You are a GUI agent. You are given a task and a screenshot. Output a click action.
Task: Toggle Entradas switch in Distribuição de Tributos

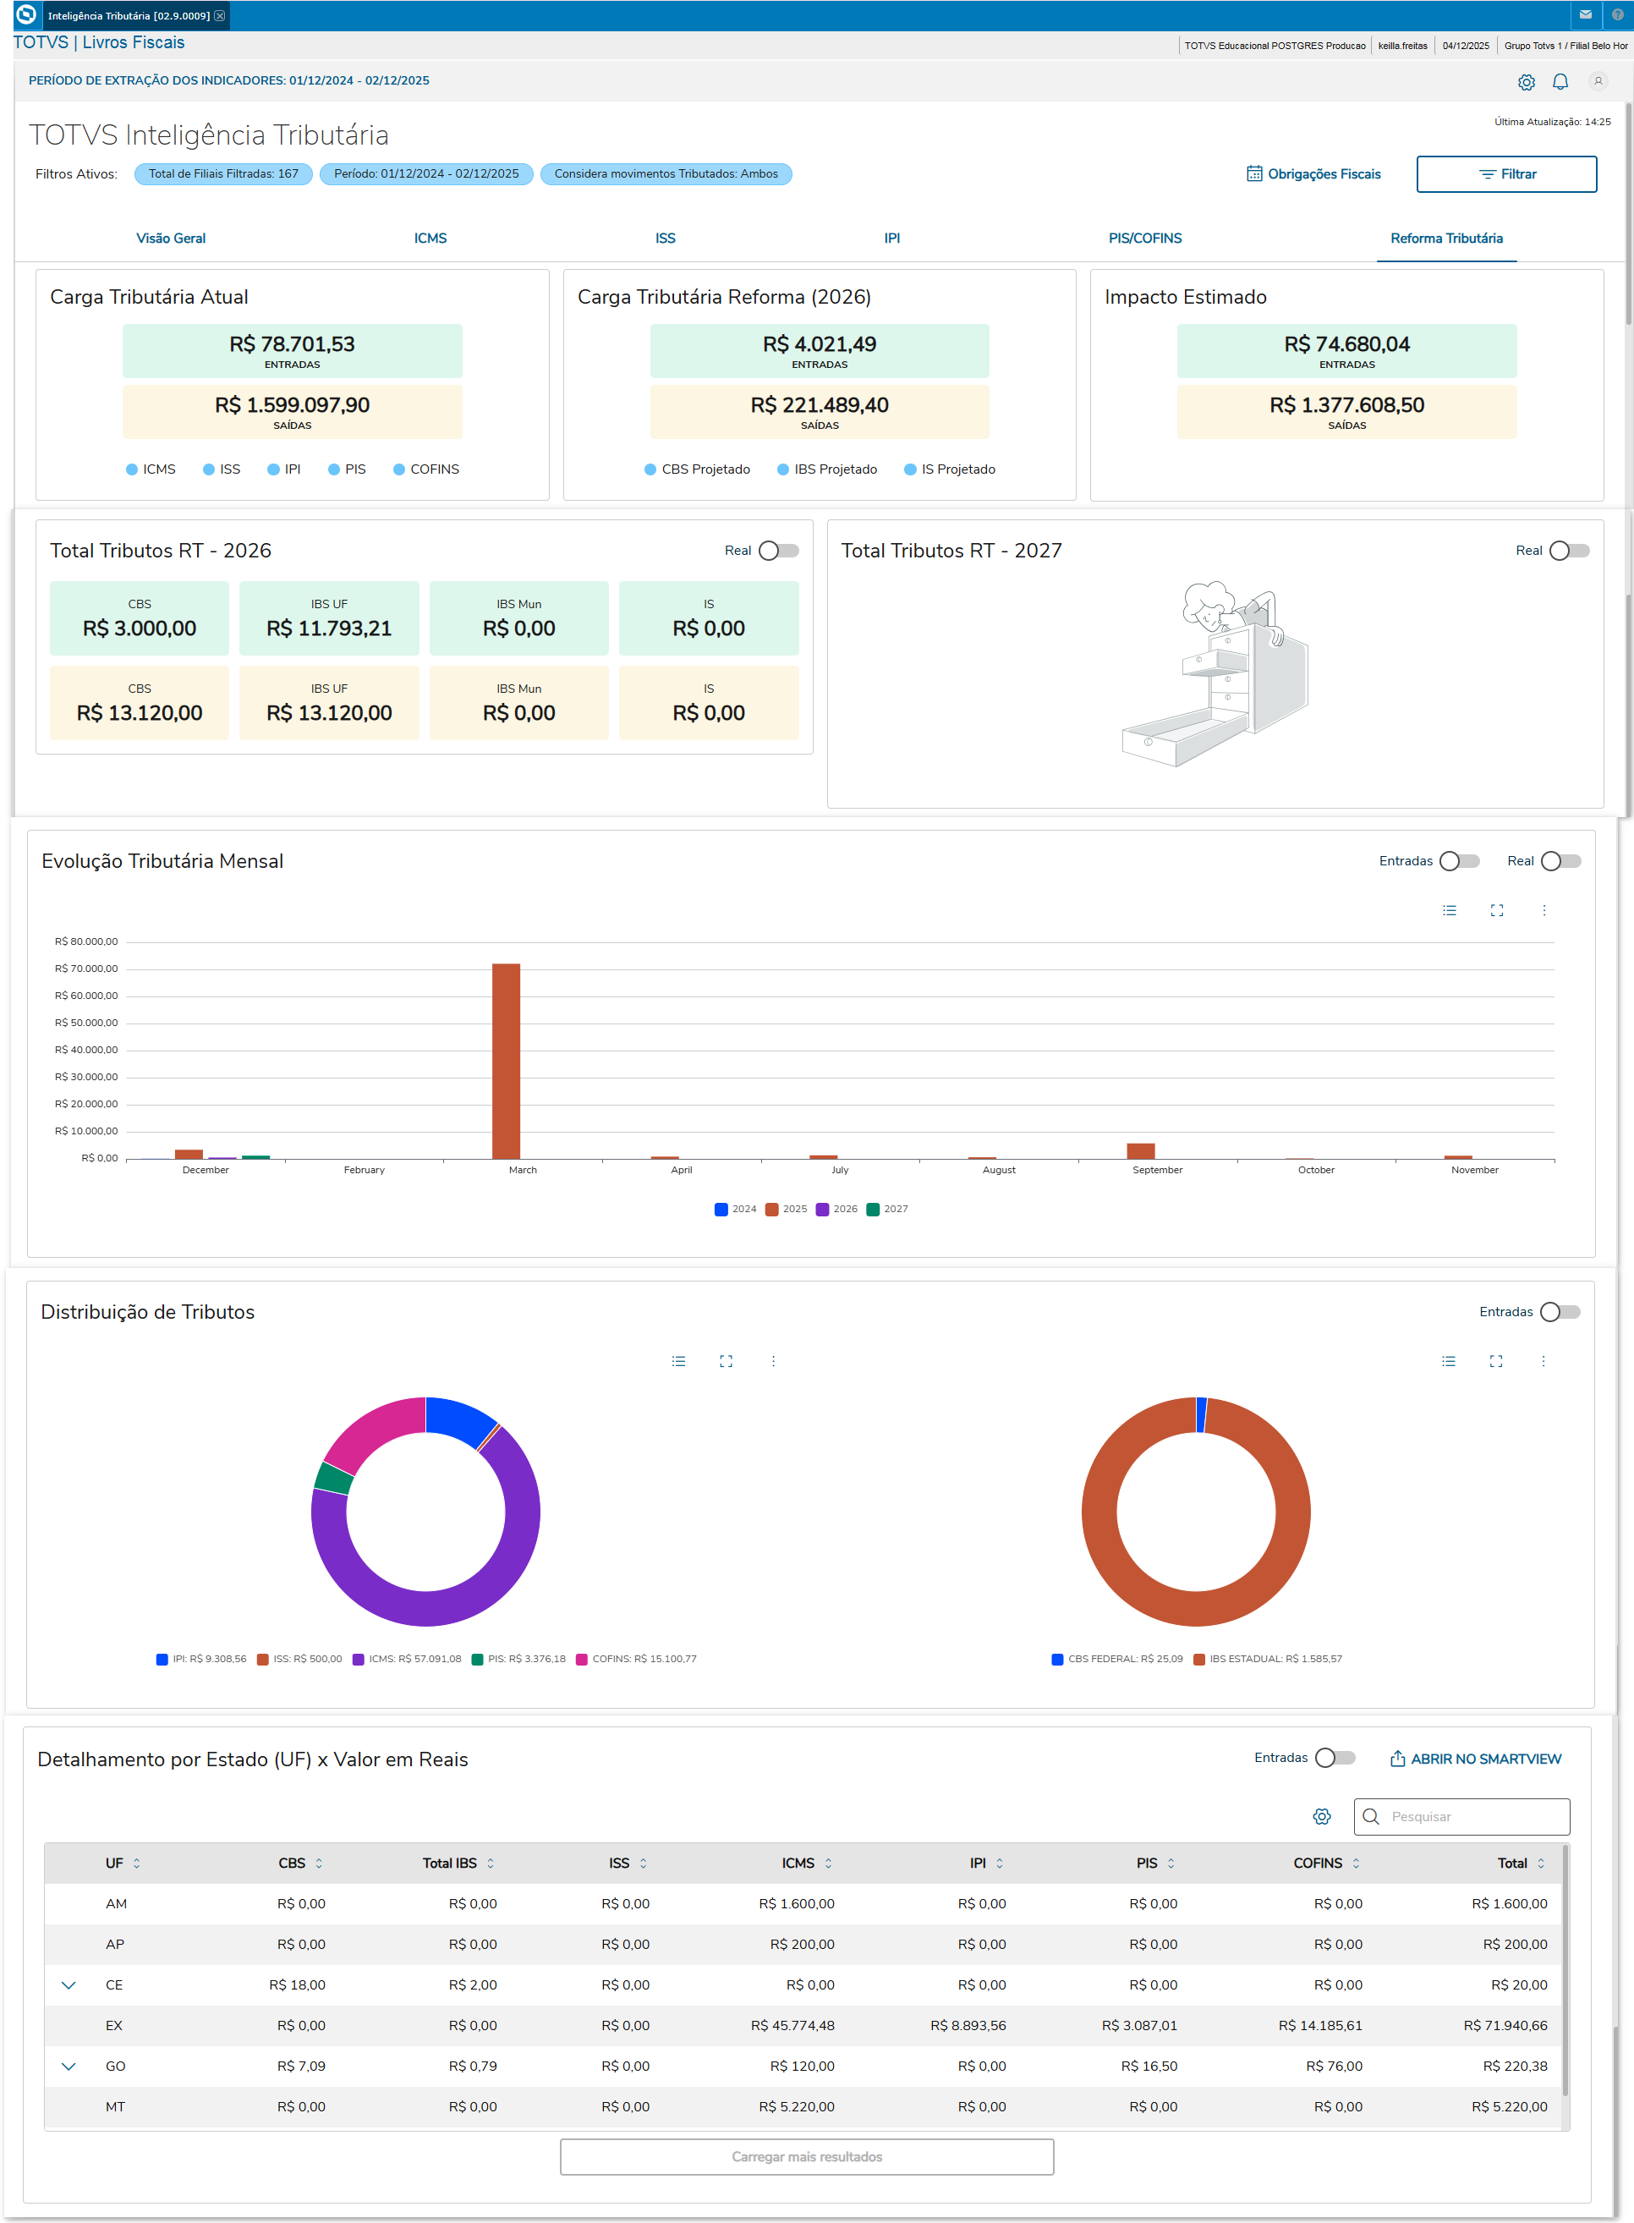(x=1560, y=1312)
